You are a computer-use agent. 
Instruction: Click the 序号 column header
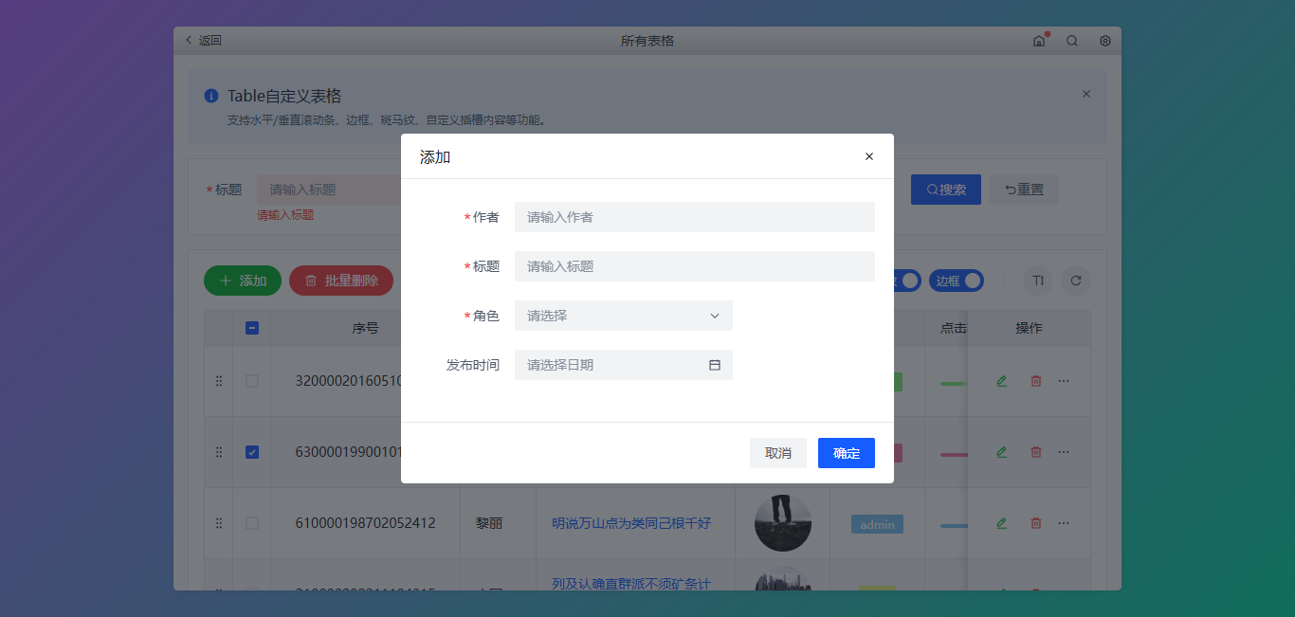tap(365, 328)
